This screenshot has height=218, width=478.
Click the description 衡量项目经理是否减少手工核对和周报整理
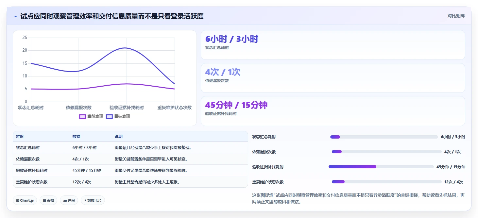point(153,148)
